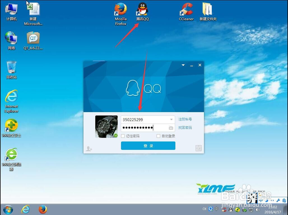Open the QQ penguin tray icon
The width and height of the screenshot is (288, 215).
[230, 210]
